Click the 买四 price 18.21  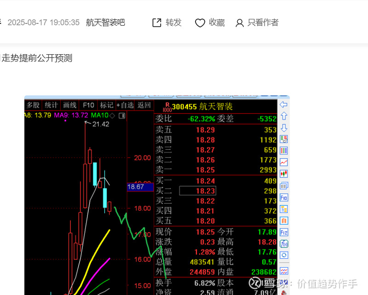(x=205, y=211)
